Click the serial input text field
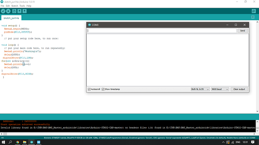The image size is (259, 145). (162, 31)
